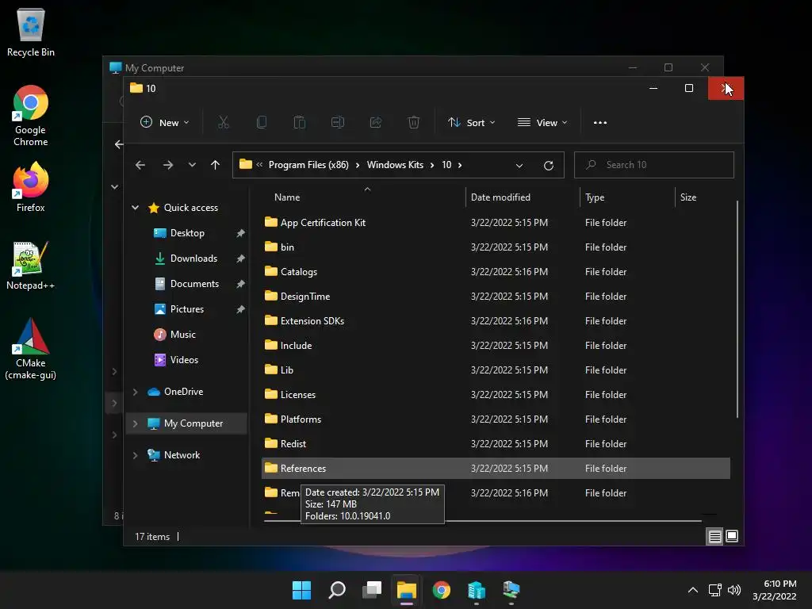Expand the Network tree node
Image resolution: width=812 pixels, height=609 pixels.
point(135,455)
